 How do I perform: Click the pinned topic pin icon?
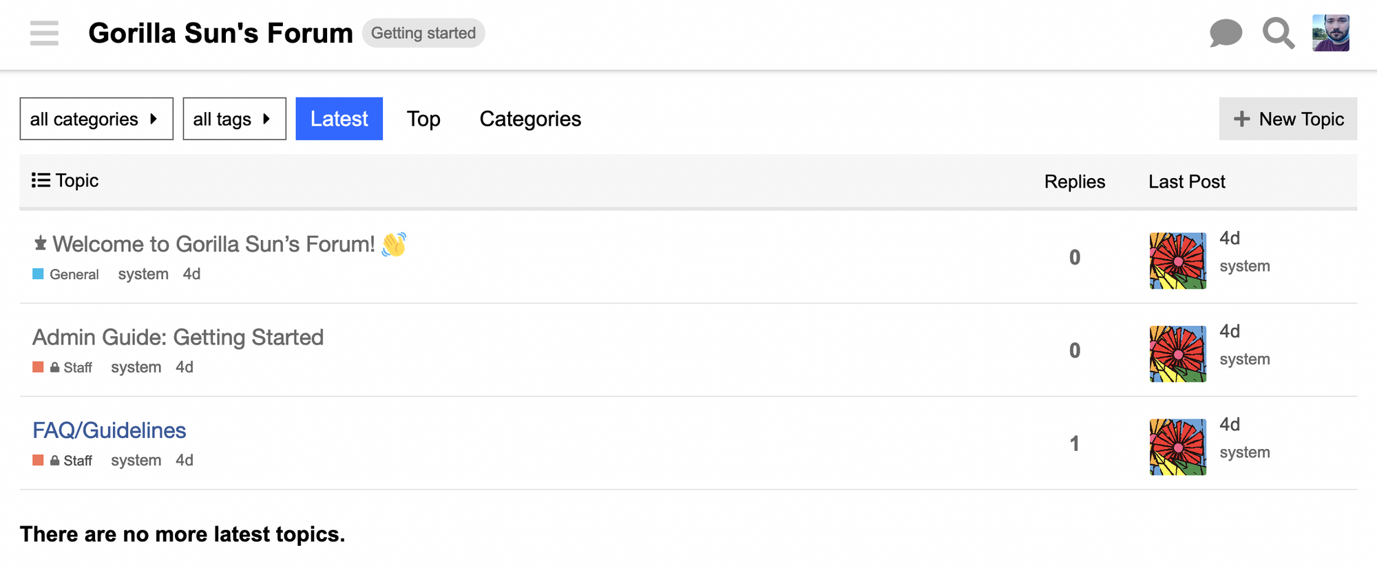[x=41, y=243]
